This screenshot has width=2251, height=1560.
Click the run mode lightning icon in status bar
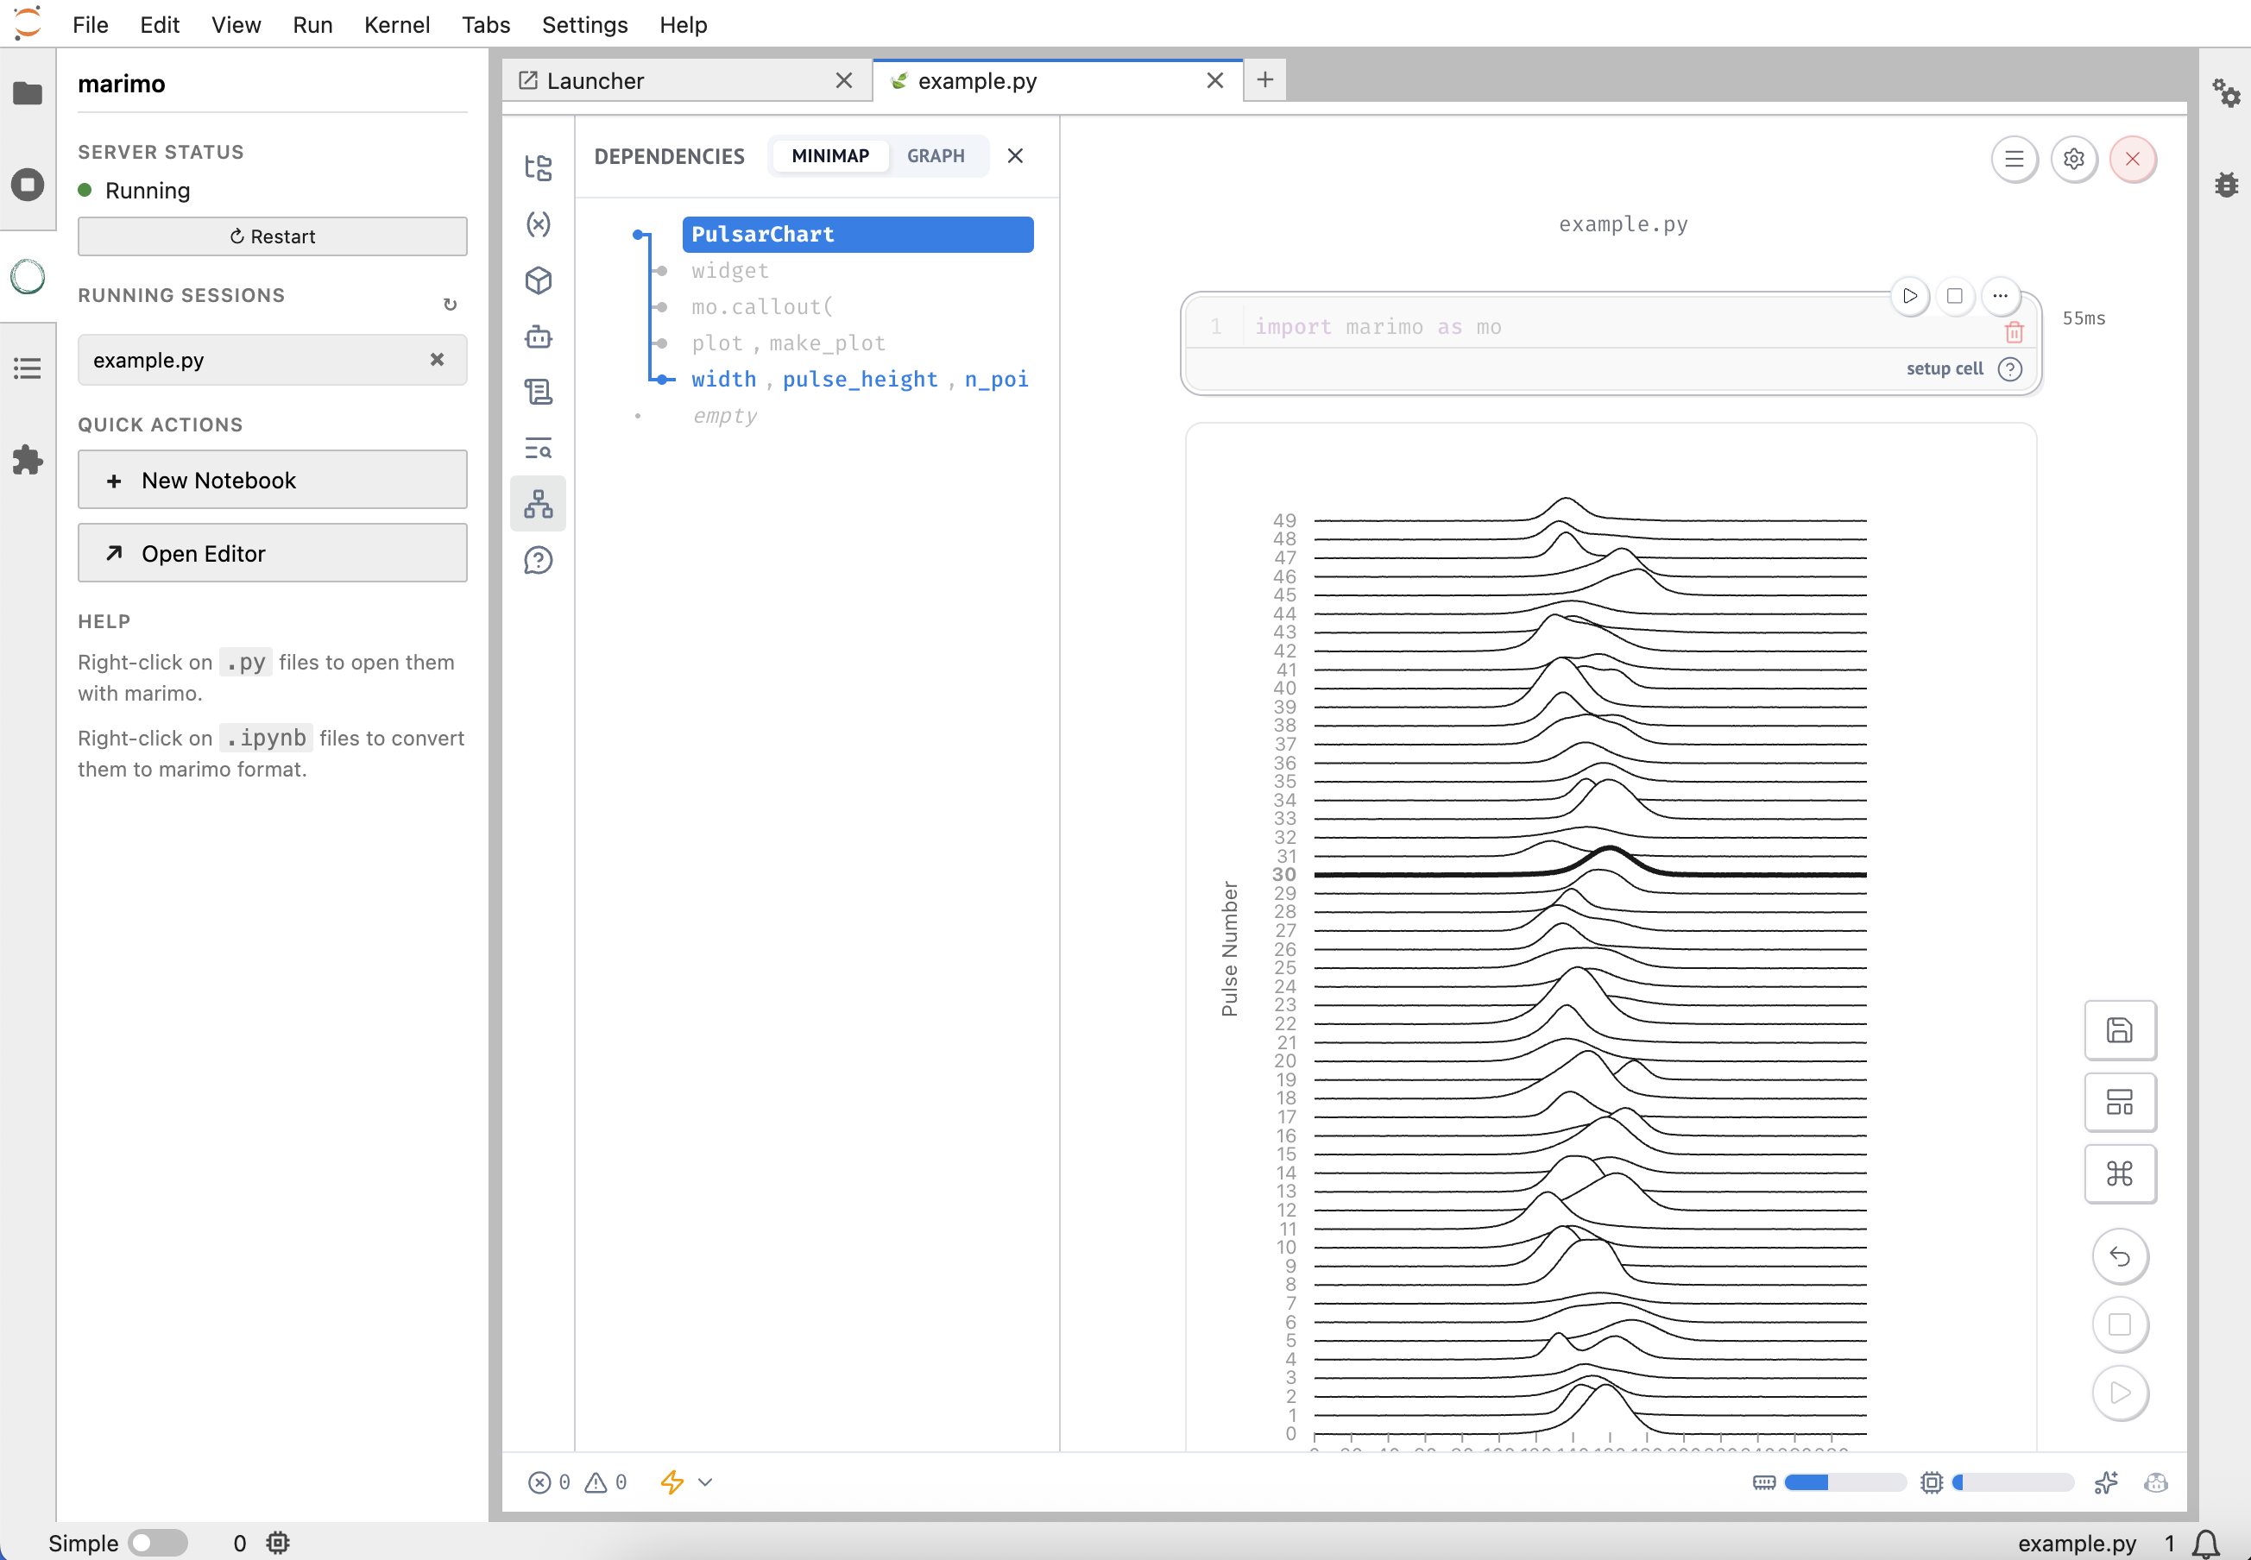(x=672, y=1481)
